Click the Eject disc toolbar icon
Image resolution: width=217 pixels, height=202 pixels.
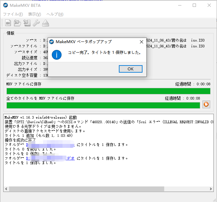click(x=46, y=23)
